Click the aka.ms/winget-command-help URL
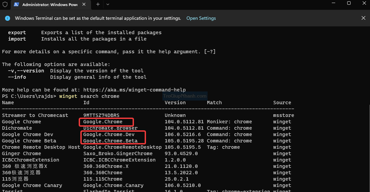The width and height of the screenshot is (370, 192). 134,90
